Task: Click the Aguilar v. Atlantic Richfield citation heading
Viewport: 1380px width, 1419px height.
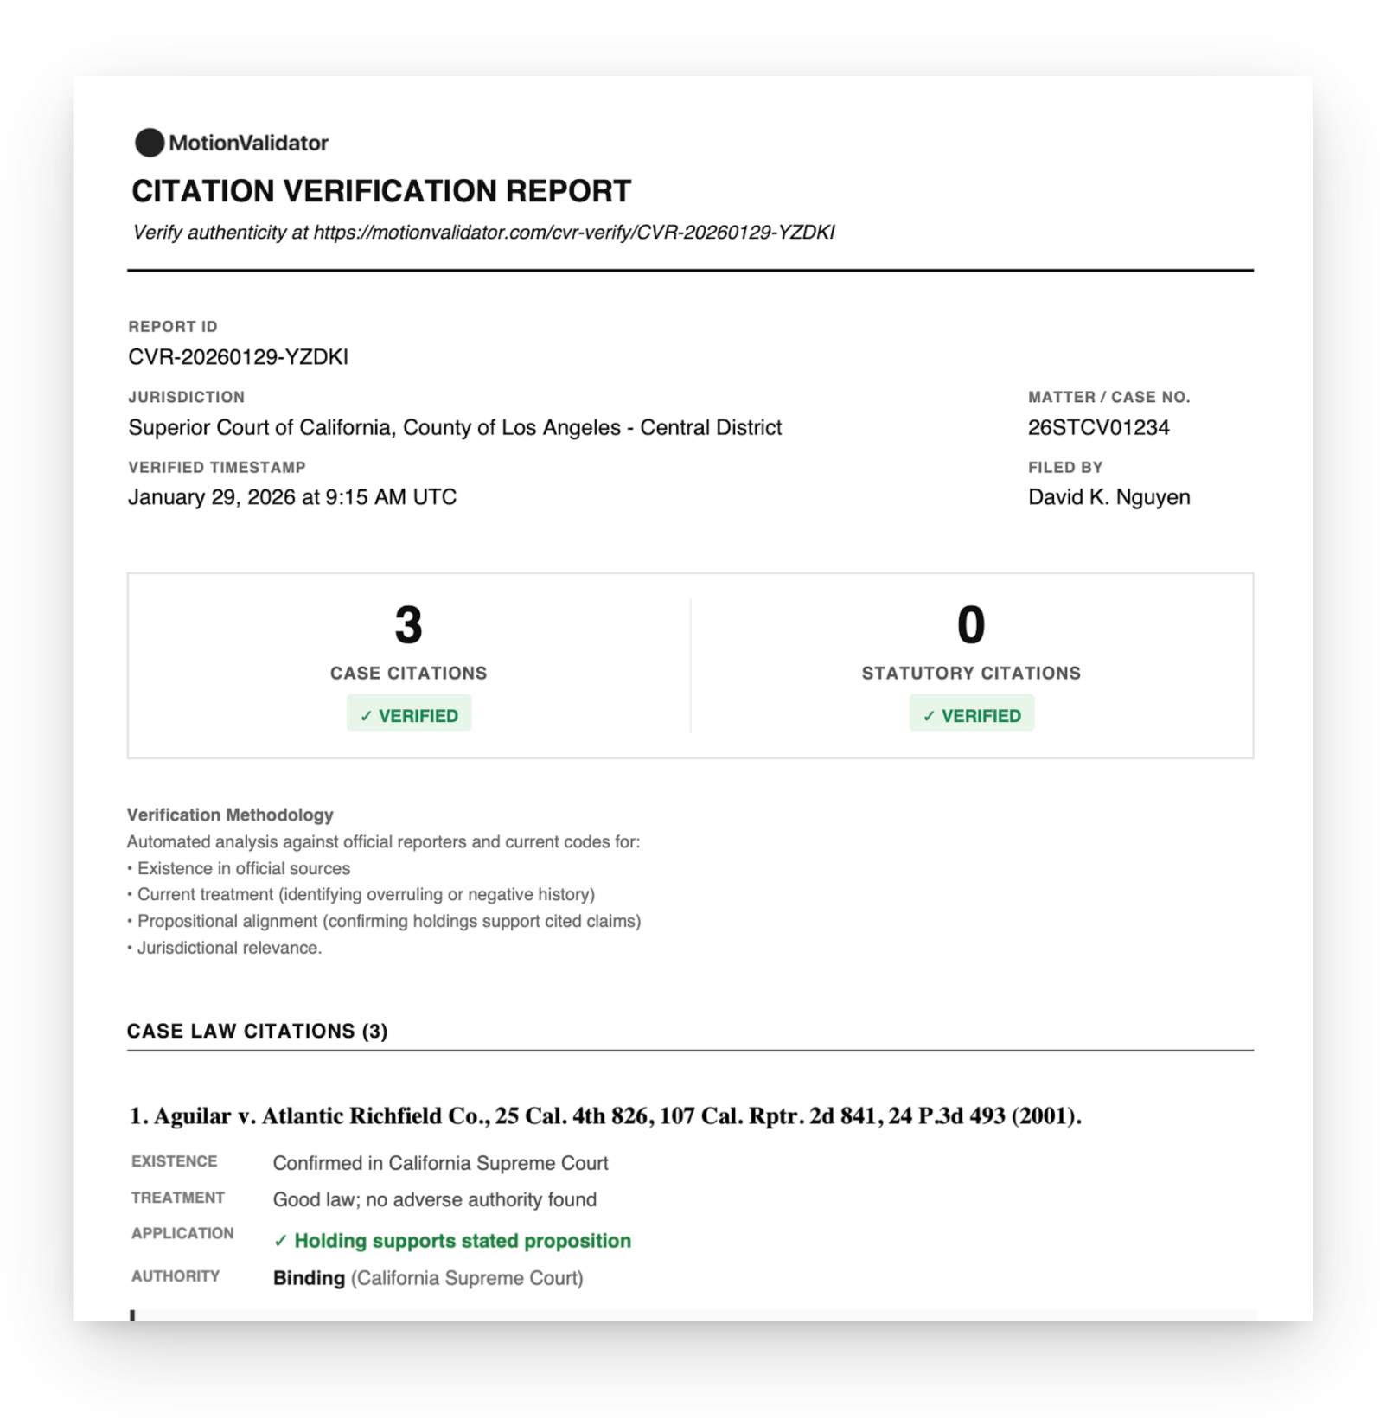Action: click(x=605, y=1116)
